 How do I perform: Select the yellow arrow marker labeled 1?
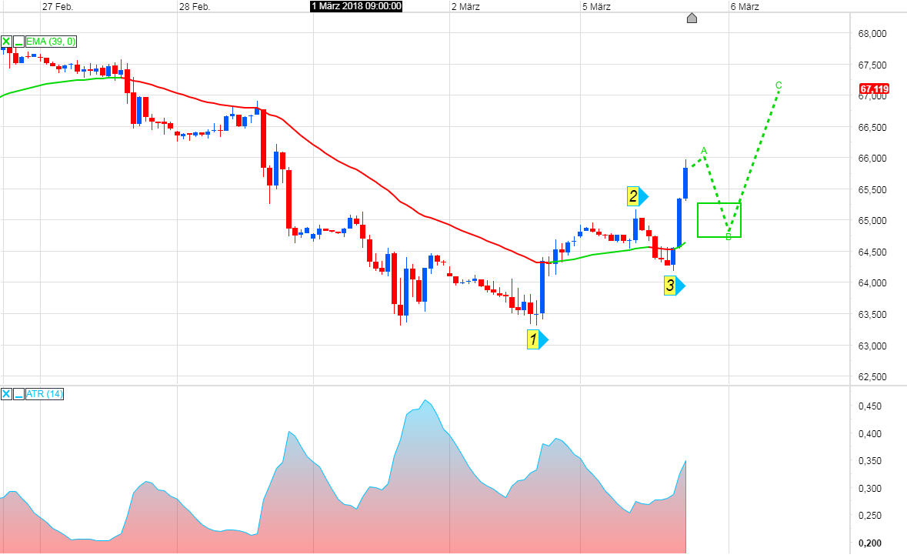(x=532, y=339)
